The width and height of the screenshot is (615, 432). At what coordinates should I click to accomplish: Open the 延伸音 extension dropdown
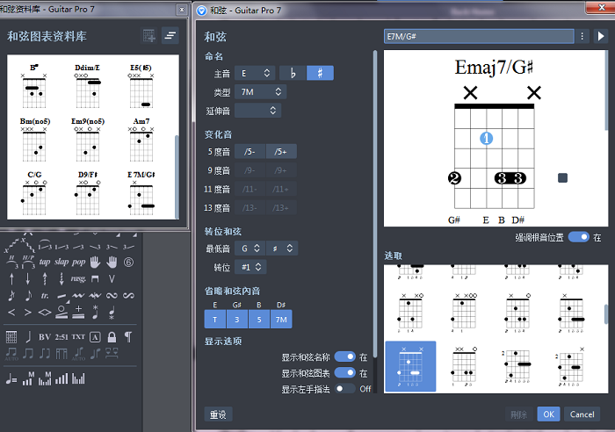pyautogui.click(x=257, y=111)
